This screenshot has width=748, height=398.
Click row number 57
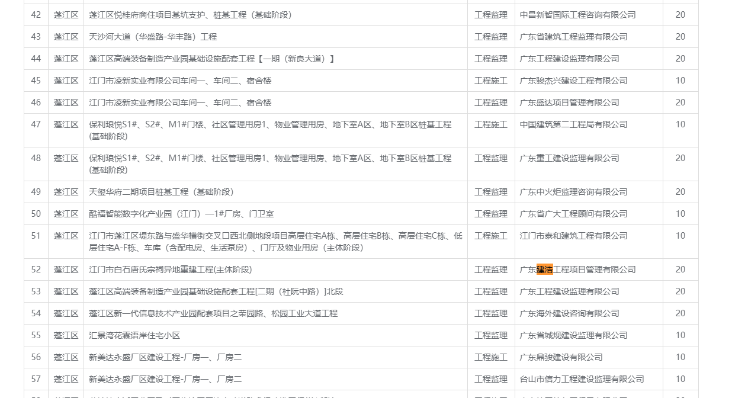click(x=36, y=379)
